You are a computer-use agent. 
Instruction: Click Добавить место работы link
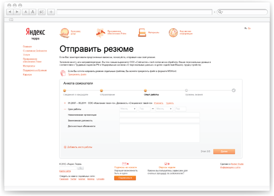80,147
